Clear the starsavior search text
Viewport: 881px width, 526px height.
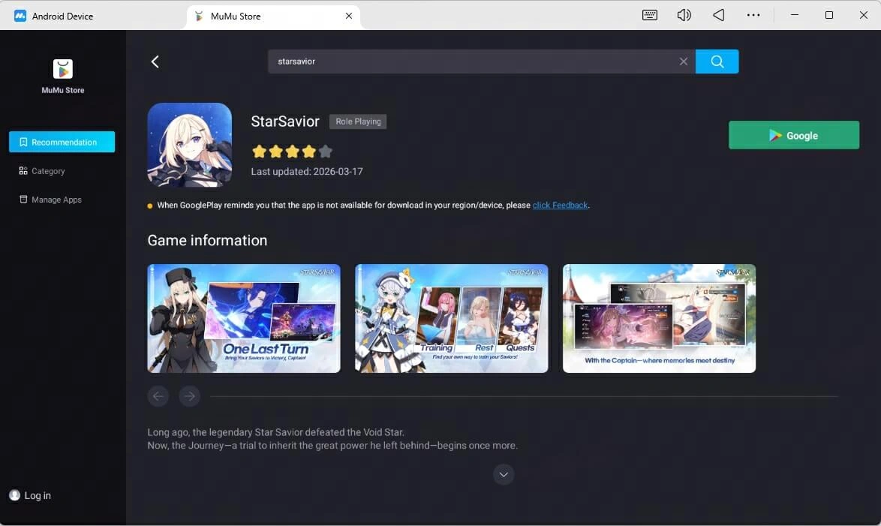pos(683,61)
